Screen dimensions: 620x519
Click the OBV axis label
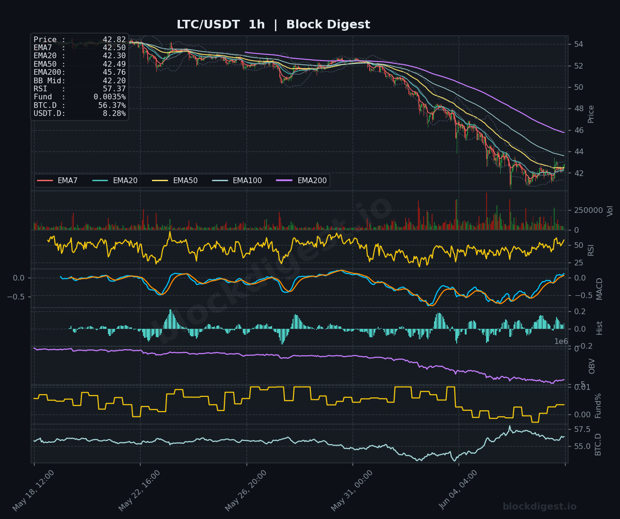click(592, 366)
